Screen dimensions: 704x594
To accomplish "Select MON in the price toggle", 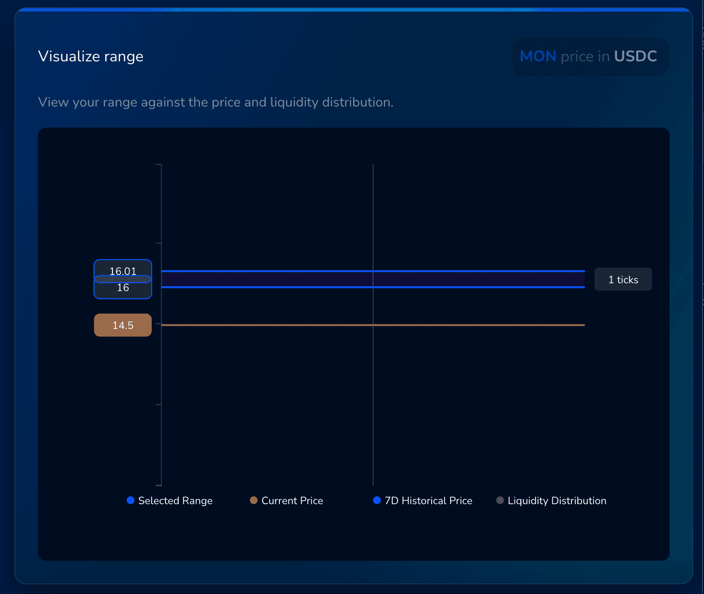I will click(538, 56).
